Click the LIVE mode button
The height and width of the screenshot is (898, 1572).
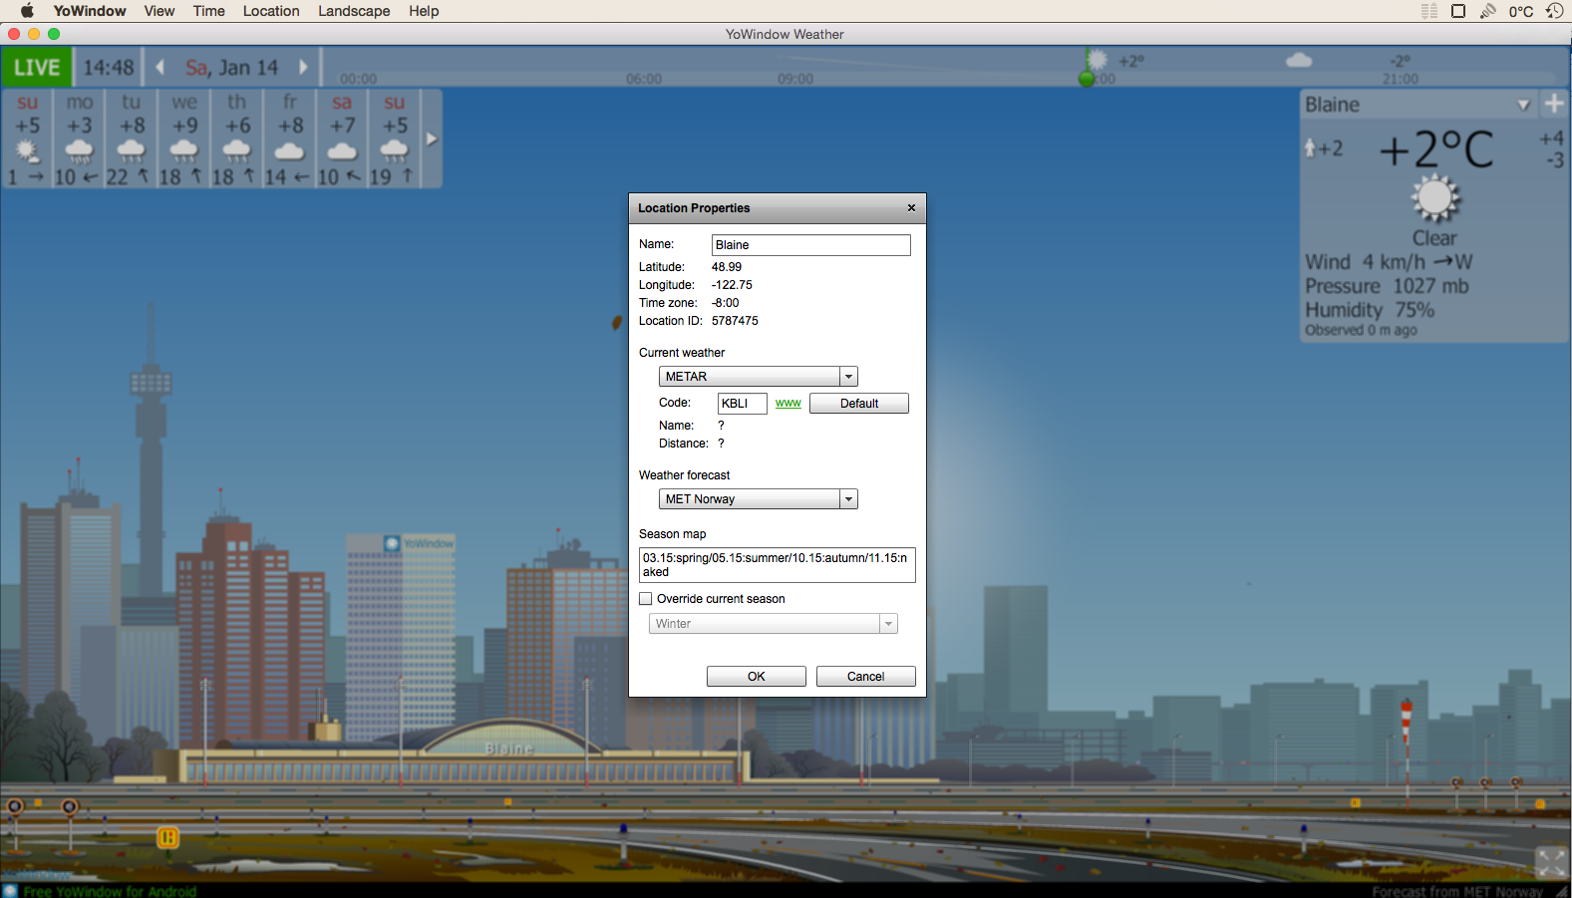[x=37, y=68]
